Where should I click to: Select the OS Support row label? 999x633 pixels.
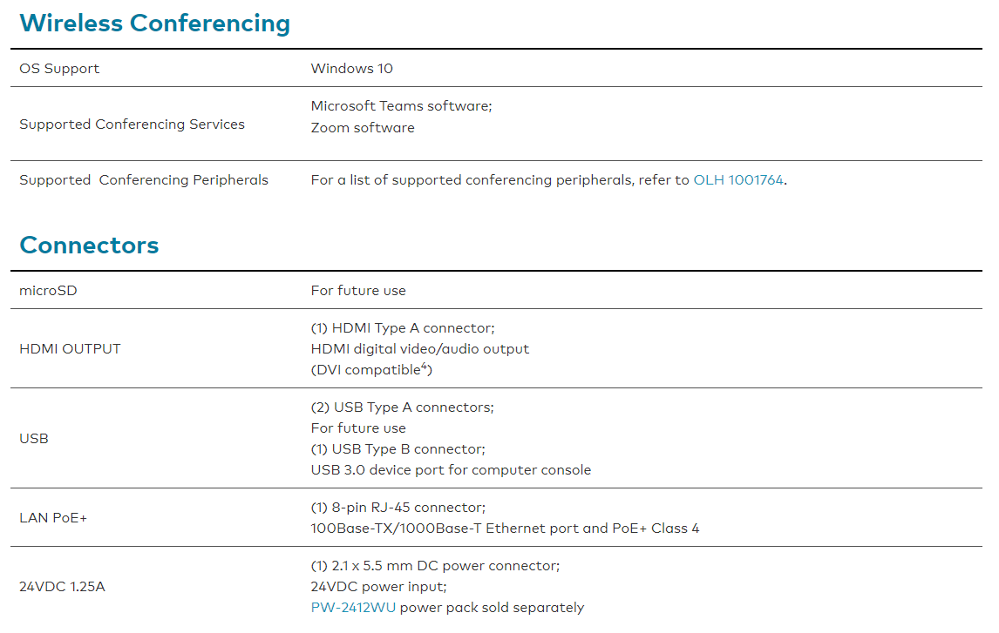click(59, 69)
